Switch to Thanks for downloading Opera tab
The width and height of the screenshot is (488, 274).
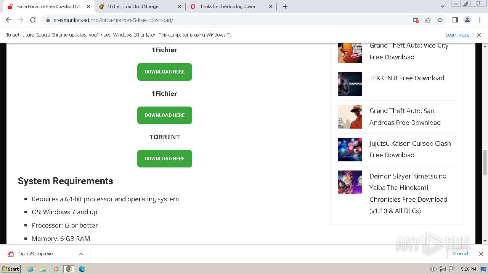click(231, 6)
